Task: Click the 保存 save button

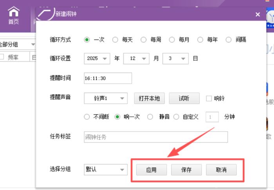Action: click(x=186, y=170)
